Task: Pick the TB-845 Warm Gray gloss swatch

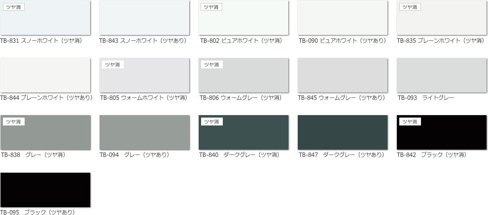Action: click(x=343, y=75)
